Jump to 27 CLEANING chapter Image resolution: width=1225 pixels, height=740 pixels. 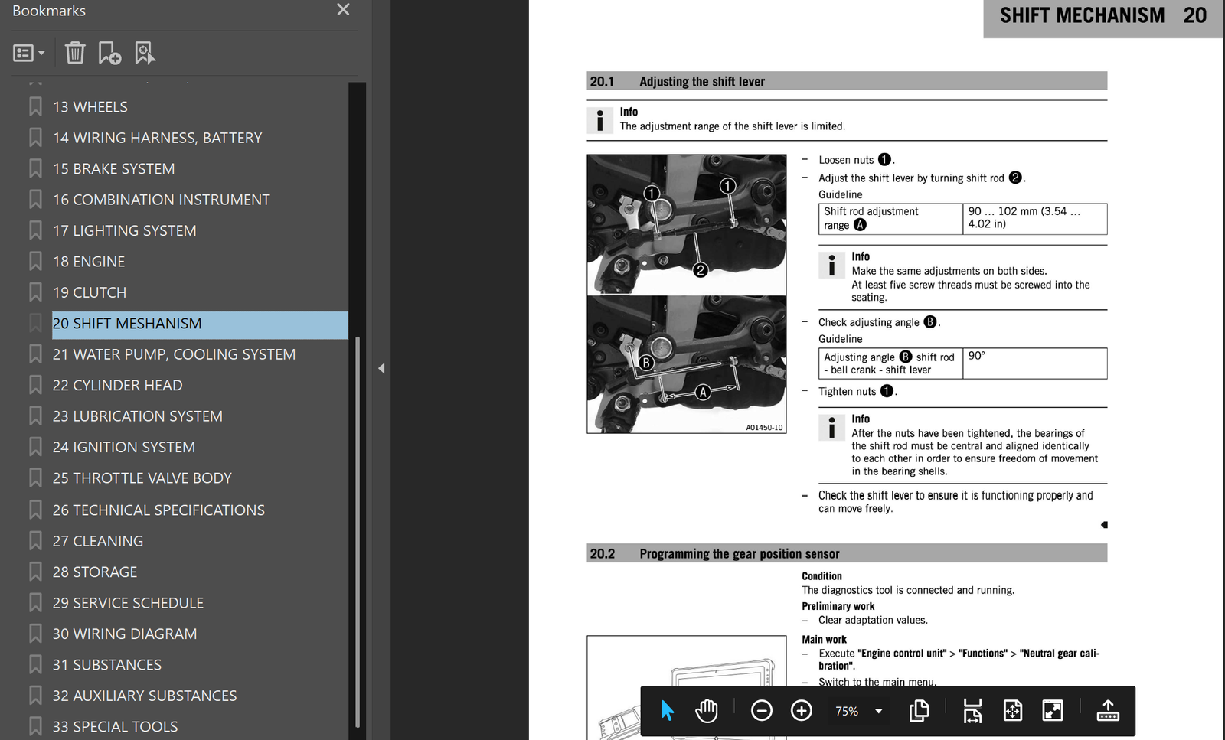coord(97,541)
